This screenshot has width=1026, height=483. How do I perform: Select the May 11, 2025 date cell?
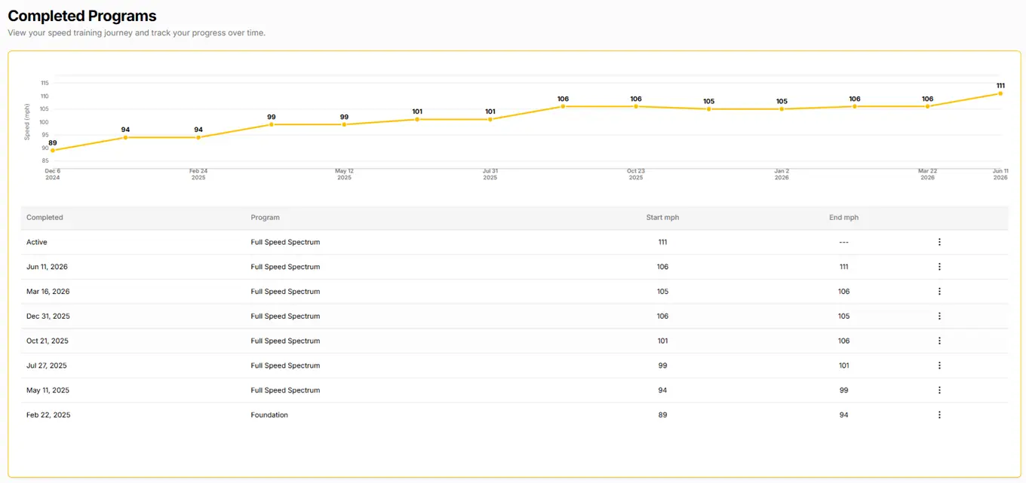[x=48, y=390]
